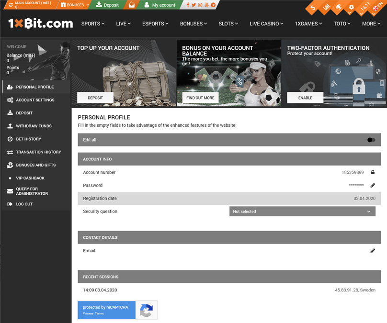387x323 pixels.
Task: Click the dollar sign payments ribbon icon
Action: coord(312,7)
